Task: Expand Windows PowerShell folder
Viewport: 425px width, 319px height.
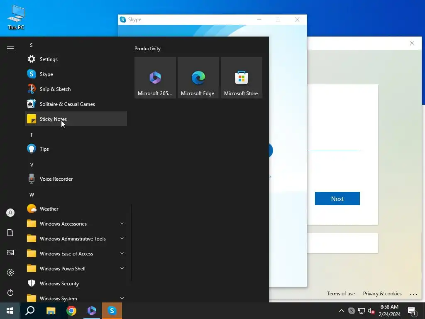Action: (76, 268)
